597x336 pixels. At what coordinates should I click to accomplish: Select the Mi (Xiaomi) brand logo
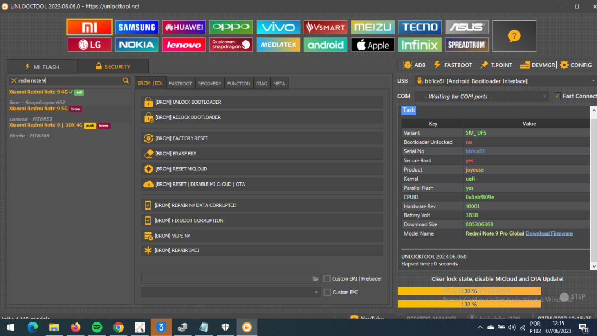point(90,28)
